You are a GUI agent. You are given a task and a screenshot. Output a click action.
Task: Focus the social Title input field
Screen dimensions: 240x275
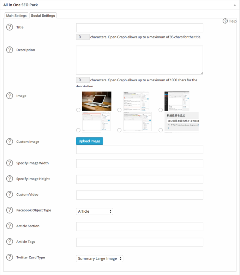(140, 28)
